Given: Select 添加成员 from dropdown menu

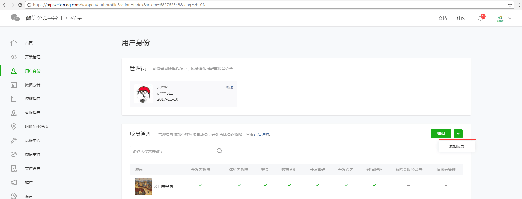Looking at the screenshot, I should (457, 146).
